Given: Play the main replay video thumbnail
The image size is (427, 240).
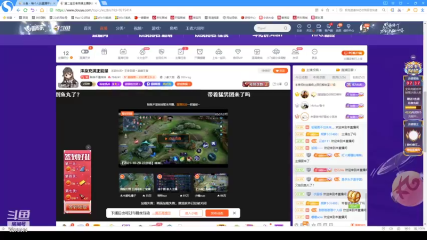Looking at the screenshot, I should click(173, 139).
